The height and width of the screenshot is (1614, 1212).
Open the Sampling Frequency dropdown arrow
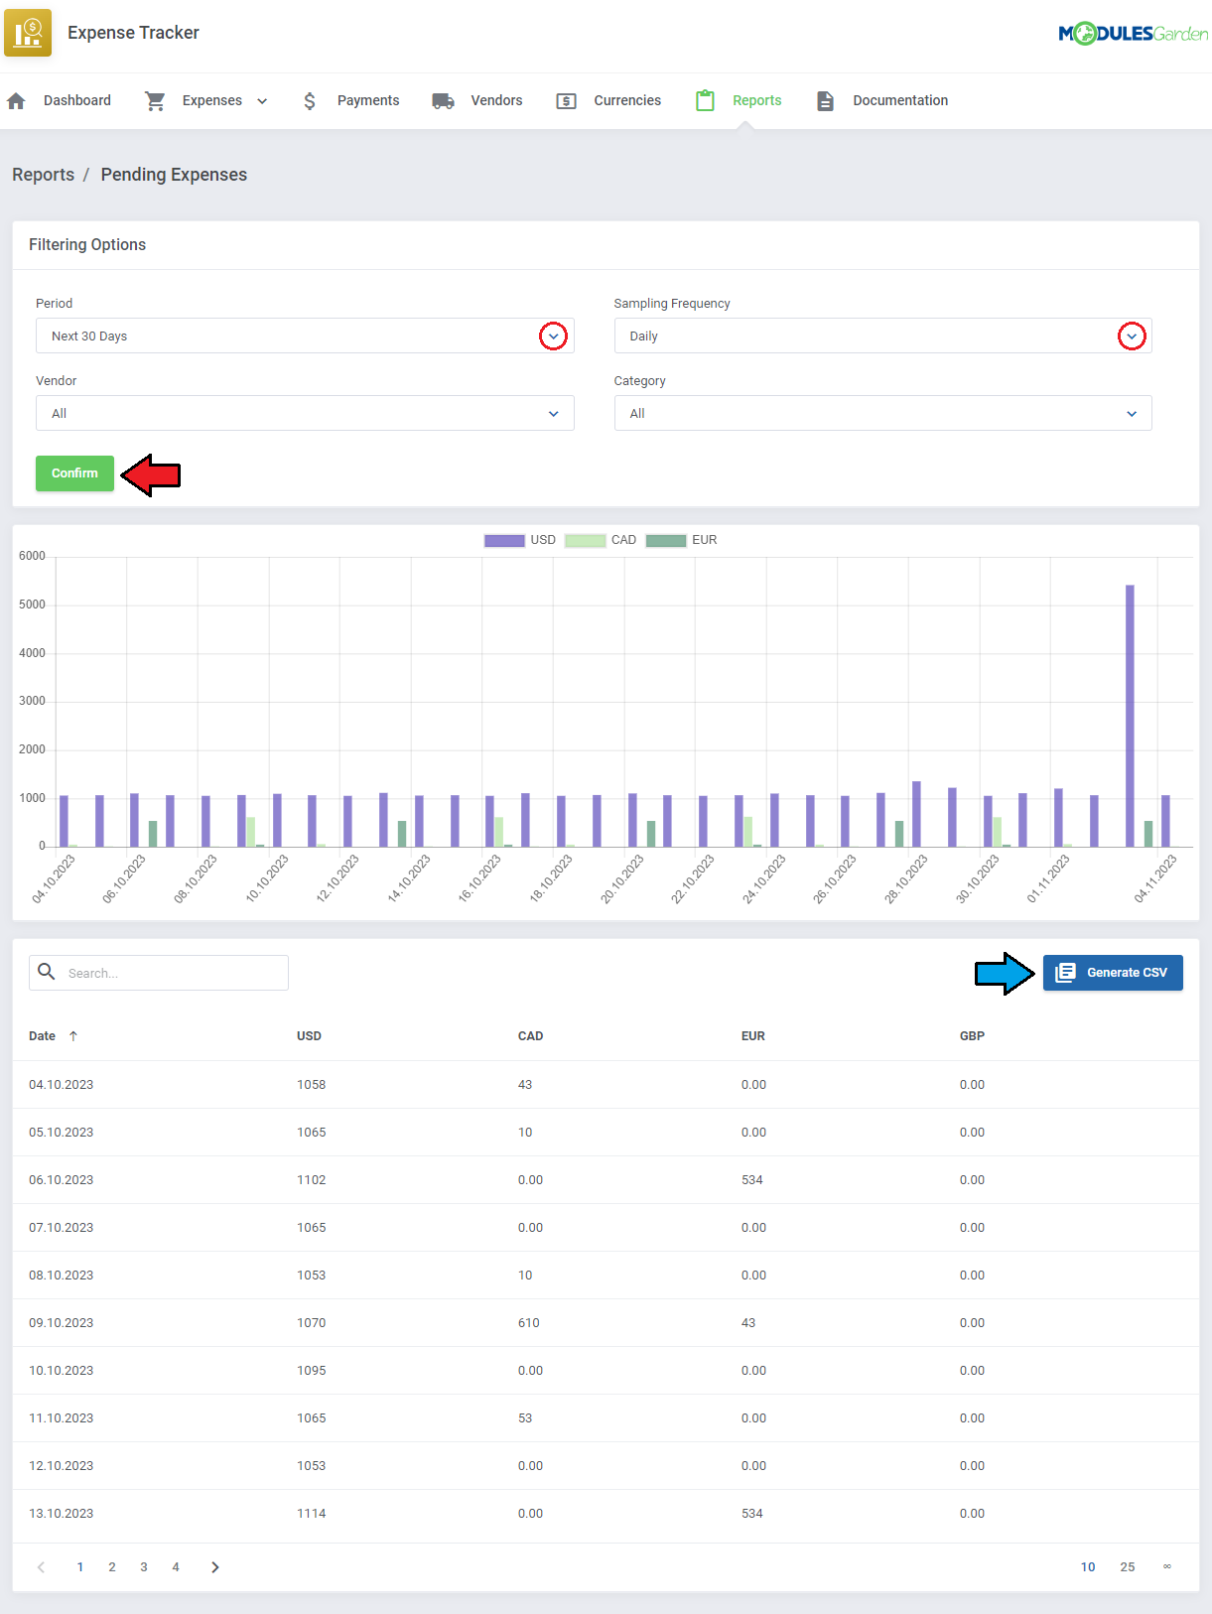point(1132,336)
